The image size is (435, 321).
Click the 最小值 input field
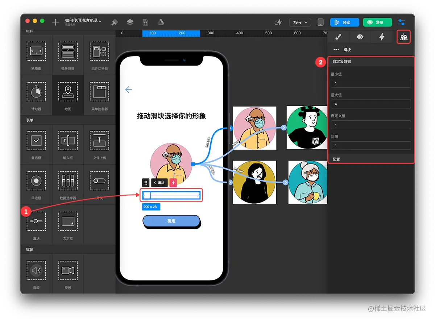tap(371, 83)
